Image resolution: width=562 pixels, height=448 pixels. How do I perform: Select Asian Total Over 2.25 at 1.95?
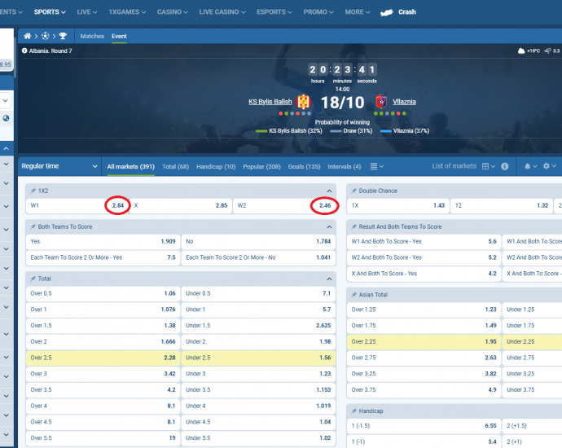click(x=424, y=341)
